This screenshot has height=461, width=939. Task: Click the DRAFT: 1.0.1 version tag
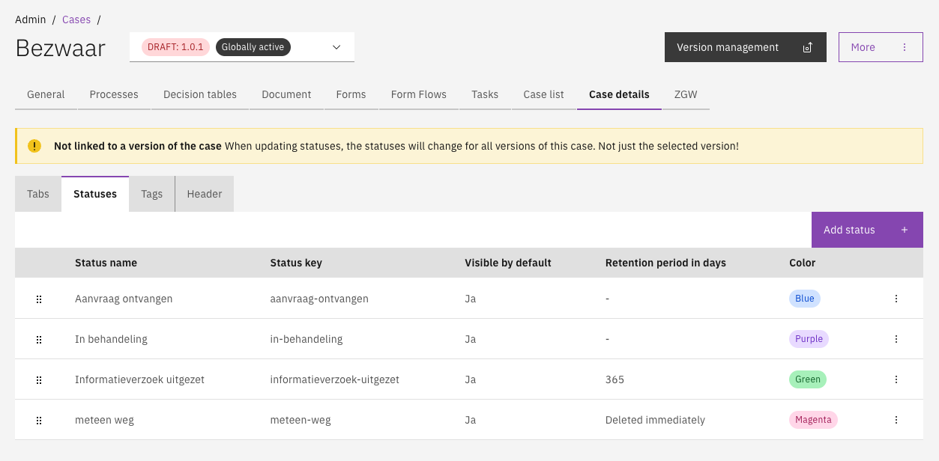(x=175, y=47)
